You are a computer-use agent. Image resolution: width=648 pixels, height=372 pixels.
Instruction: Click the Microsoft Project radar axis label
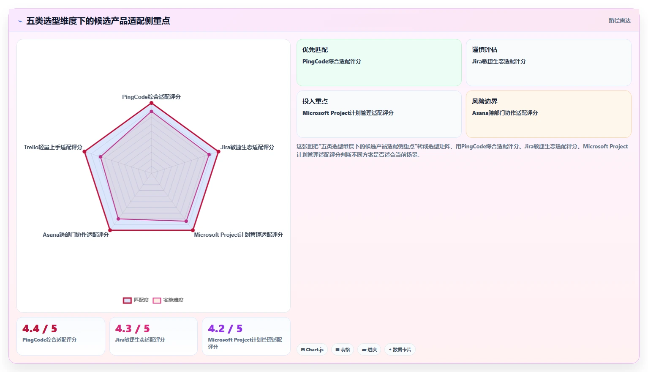[238, 235]
